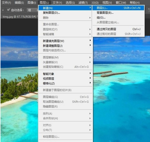This screenshot has height=142, width=150.
Task: Click the 隐藏图层(R) entry
Action: tap(65, 106)
